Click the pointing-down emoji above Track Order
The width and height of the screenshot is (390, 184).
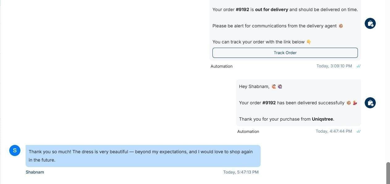(309, 42)
